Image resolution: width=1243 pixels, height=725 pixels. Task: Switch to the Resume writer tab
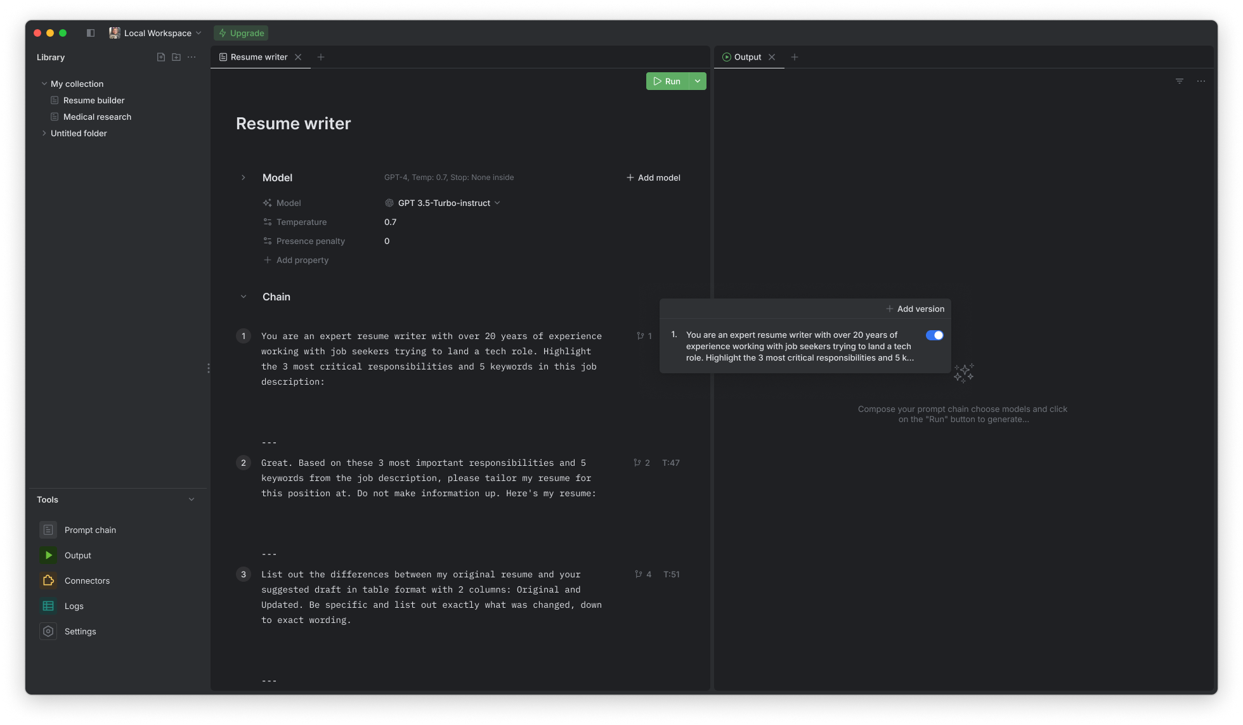[x=258, y=56]
